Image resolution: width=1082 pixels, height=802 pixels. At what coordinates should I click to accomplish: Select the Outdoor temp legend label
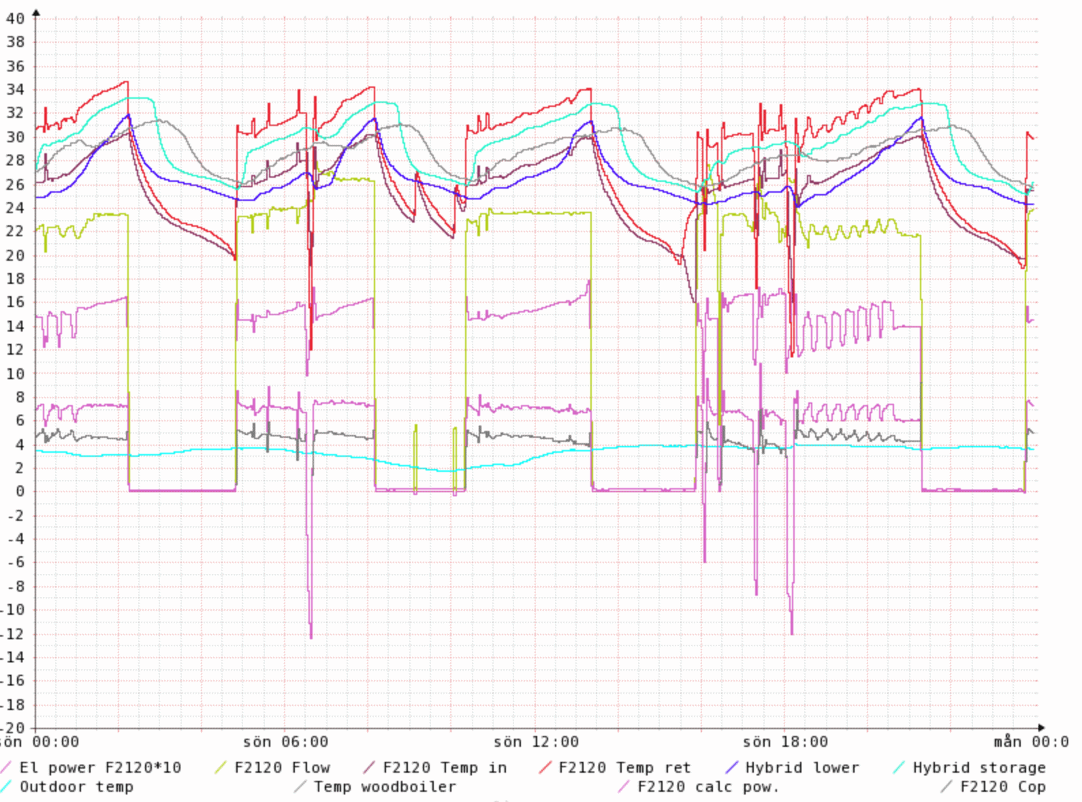[76, 787]
